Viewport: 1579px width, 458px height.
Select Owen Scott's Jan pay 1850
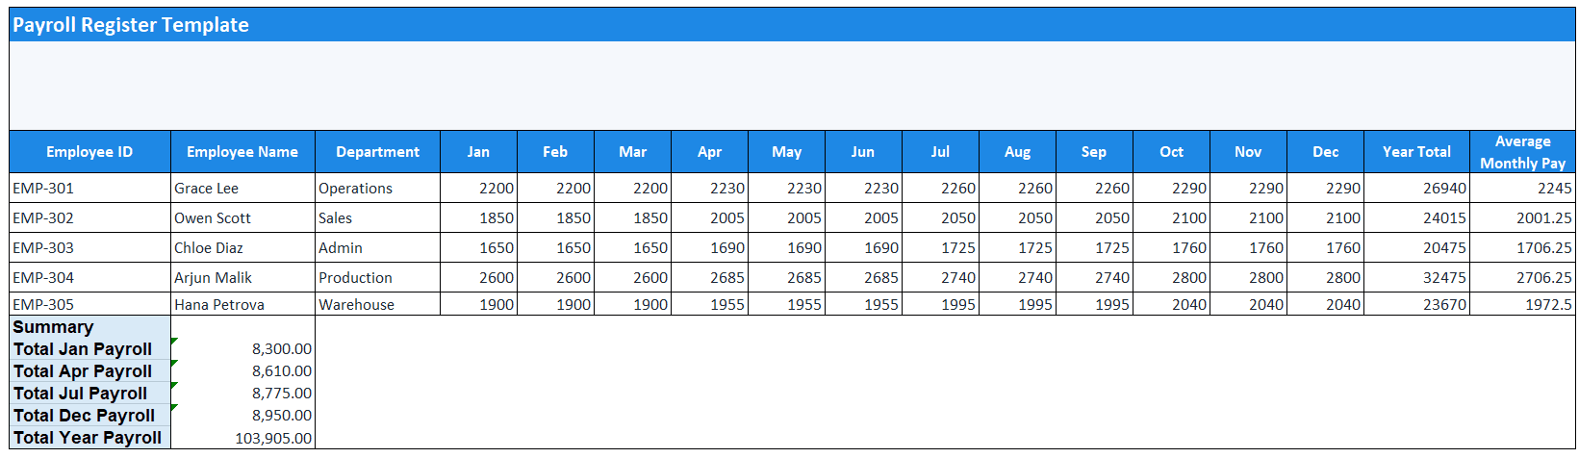(478, 217)
